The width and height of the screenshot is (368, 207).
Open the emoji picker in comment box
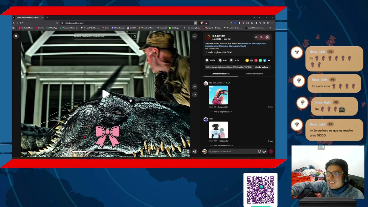(264, 152)
